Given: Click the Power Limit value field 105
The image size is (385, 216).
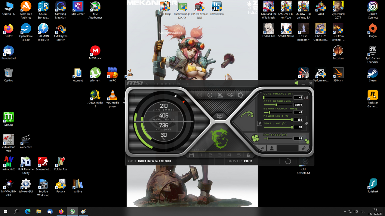Looking at the screenshot, I should pyautogui.click(x=298, y=120).
